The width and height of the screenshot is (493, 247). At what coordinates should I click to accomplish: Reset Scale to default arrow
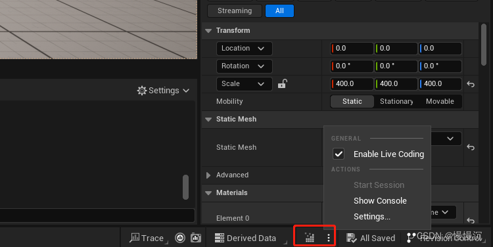tap(471, 84)
